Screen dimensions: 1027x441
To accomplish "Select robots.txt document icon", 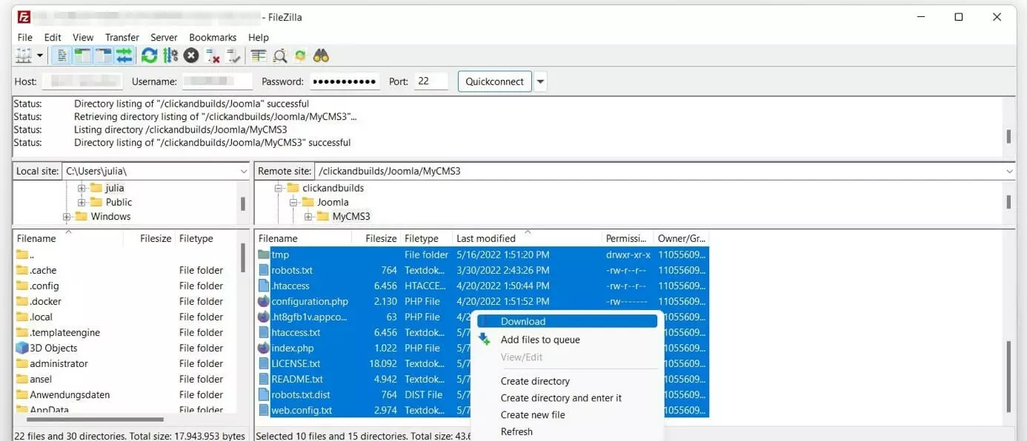I will 264,270.
